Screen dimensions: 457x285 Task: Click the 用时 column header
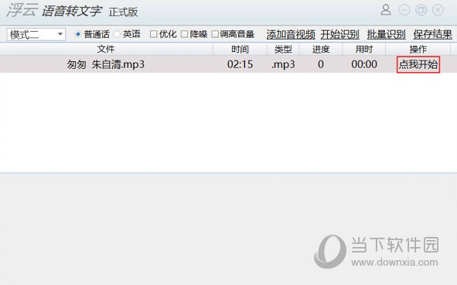(x=364, y=49)
